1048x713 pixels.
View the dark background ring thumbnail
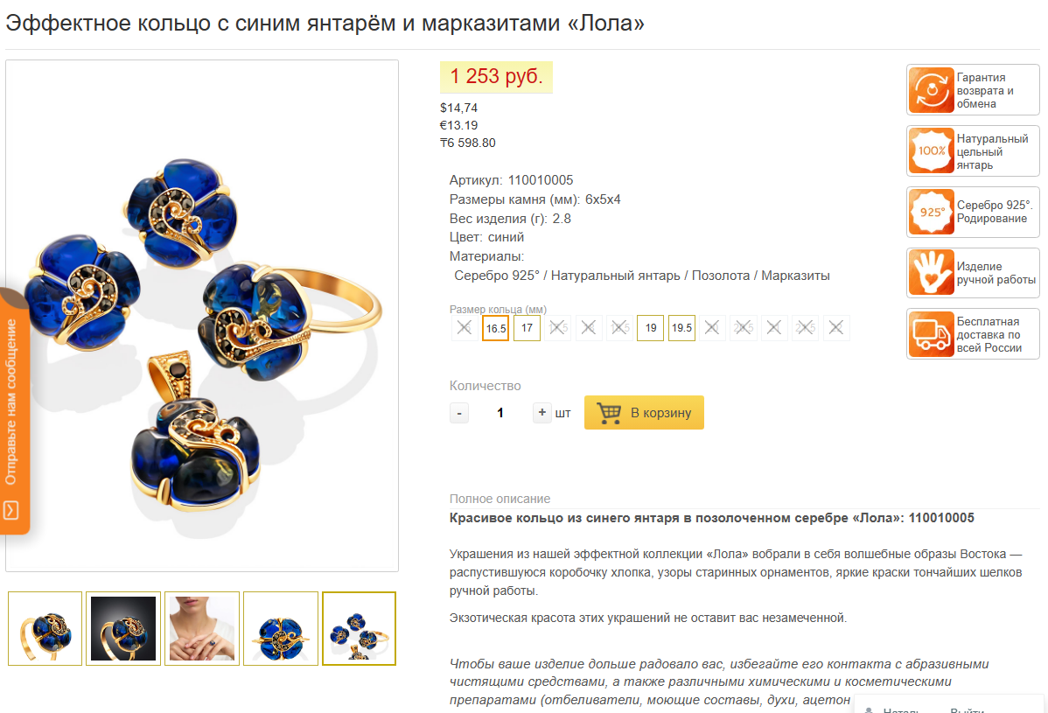pos(123,628)
